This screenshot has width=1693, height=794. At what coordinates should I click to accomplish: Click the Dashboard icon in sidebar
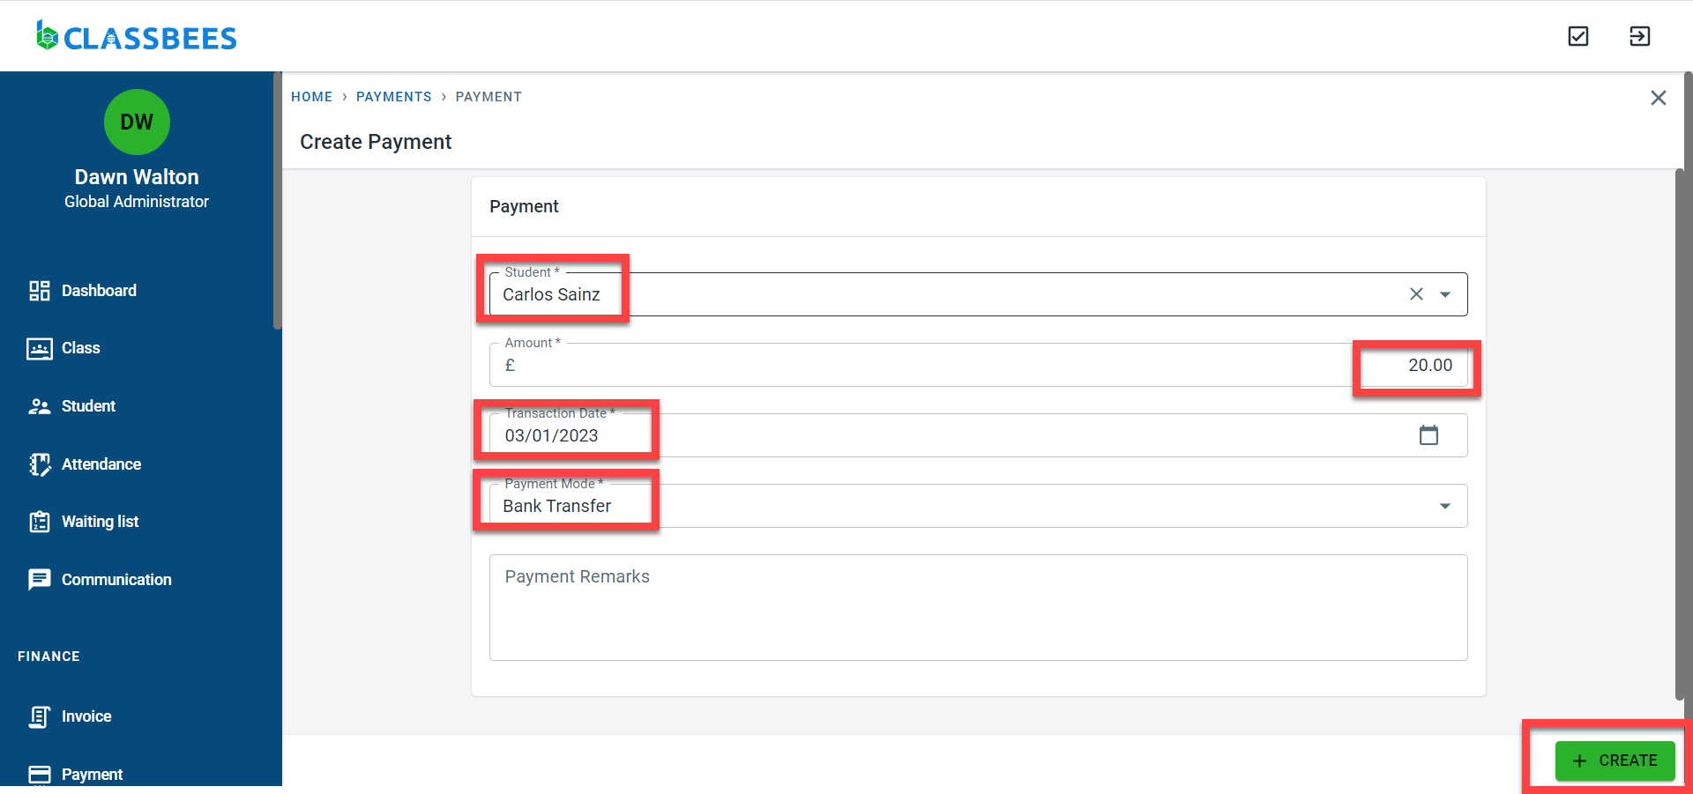coord(39,291)
